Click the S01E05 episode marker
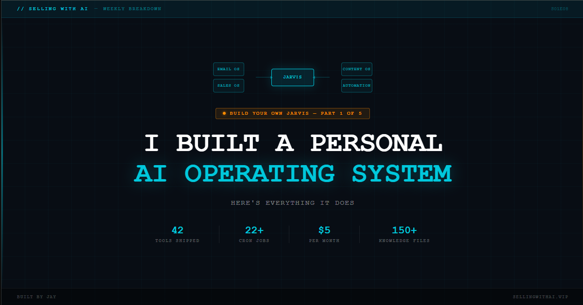Image resolution: width=583 pixels, height=305 pixels. pos(559,8)
